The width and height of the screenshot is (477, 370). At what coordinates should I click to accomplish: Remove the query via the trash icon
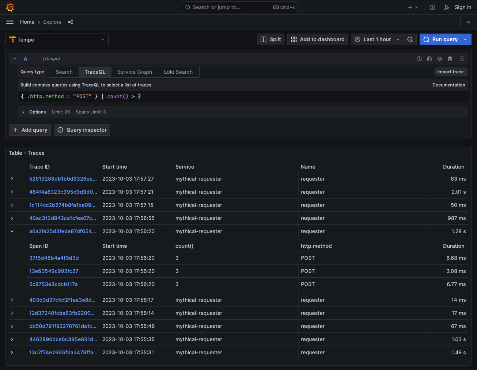click(x=450, y=58)
